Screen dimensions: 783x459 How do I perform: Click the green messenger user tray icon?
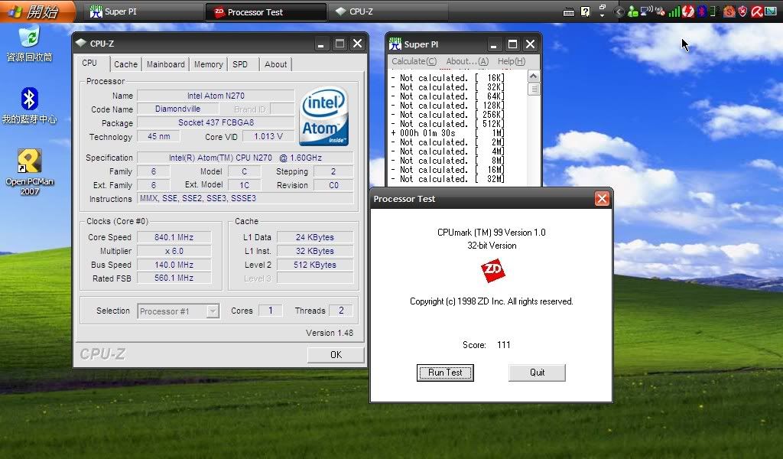(632, 11)
